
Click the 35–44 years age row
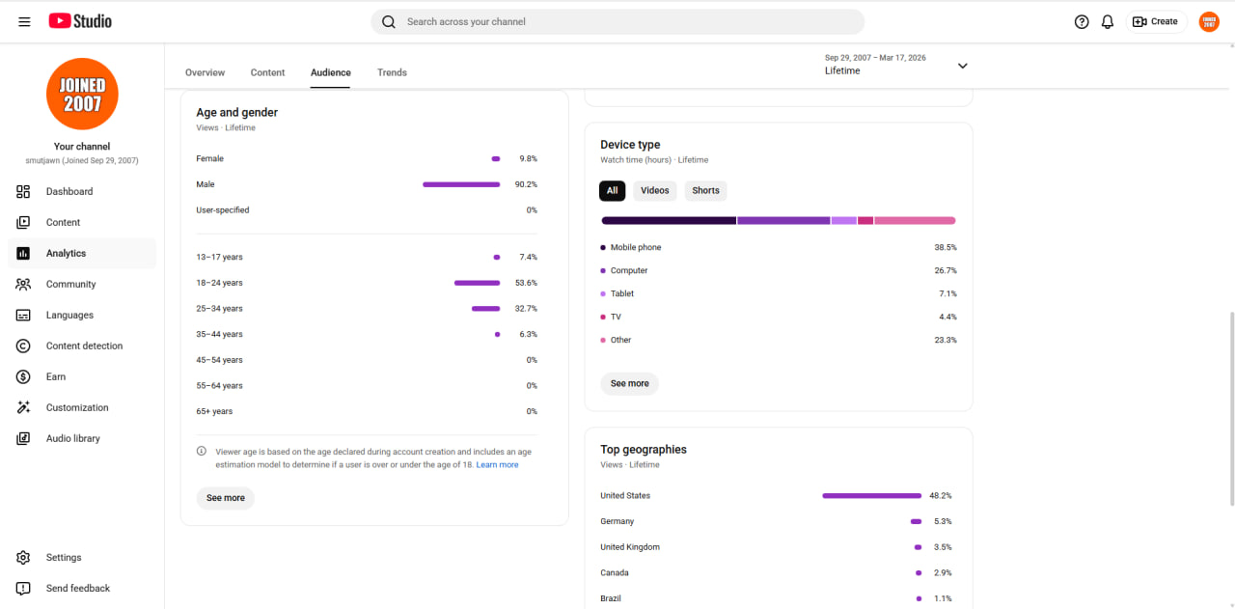(x=367, y=334)
